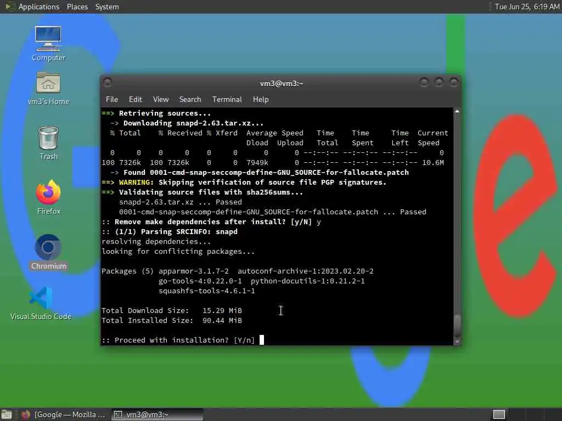Launch Firefox from the desktop
The width and height of the screenshot is (562, 421).
point(48,197)
